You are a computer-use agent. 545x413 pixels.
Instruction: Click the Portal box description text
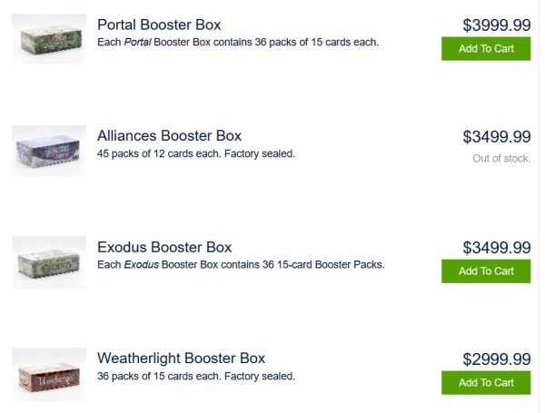pyautogui.click(x=237, y=43)
